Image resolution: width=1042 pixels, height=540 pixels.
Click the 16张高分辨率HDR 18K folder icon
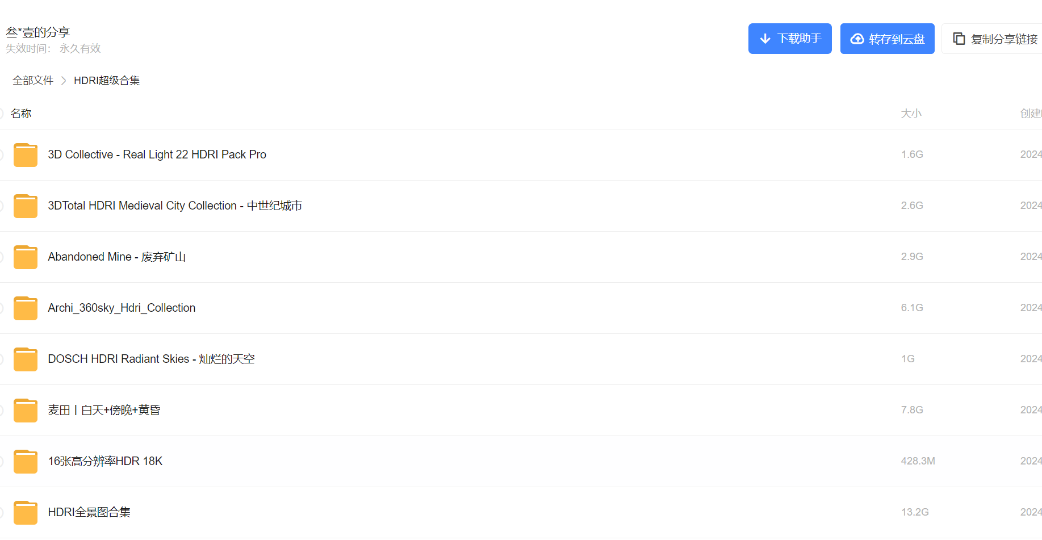click(26, 462)
